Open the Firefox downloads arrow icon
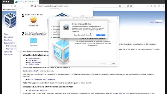167x94 pixels. point(148,6)
